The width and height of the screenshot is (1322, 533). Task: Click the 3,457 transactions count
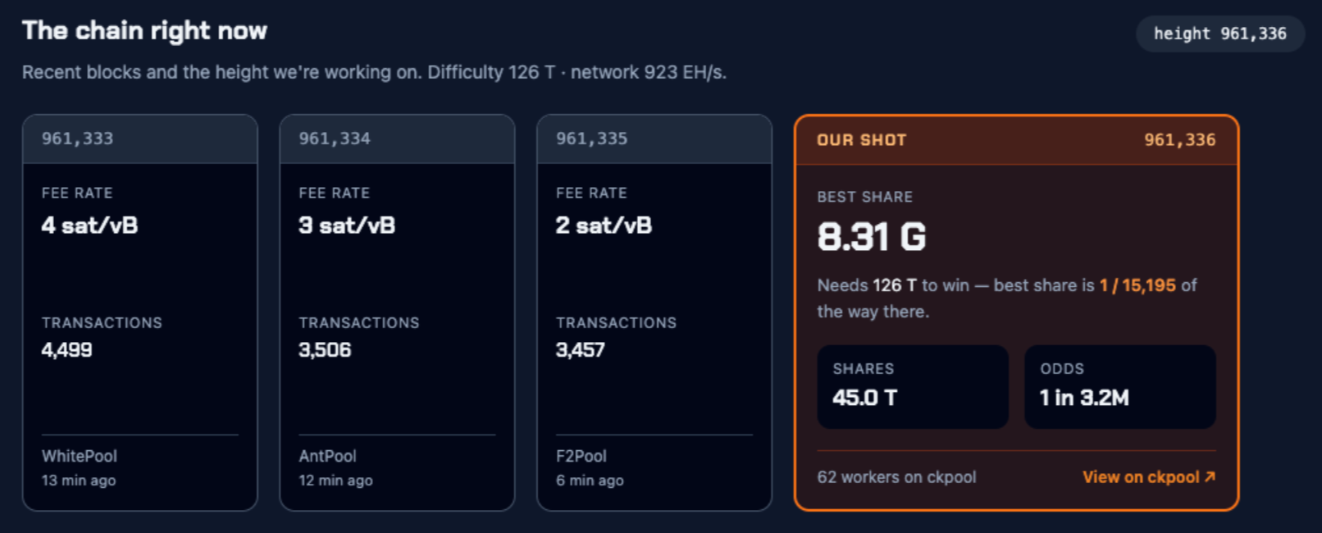pos(581,350)
